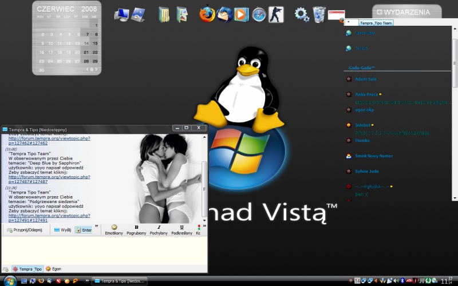Switch to the Egon chat tab

tap(53, 269)
